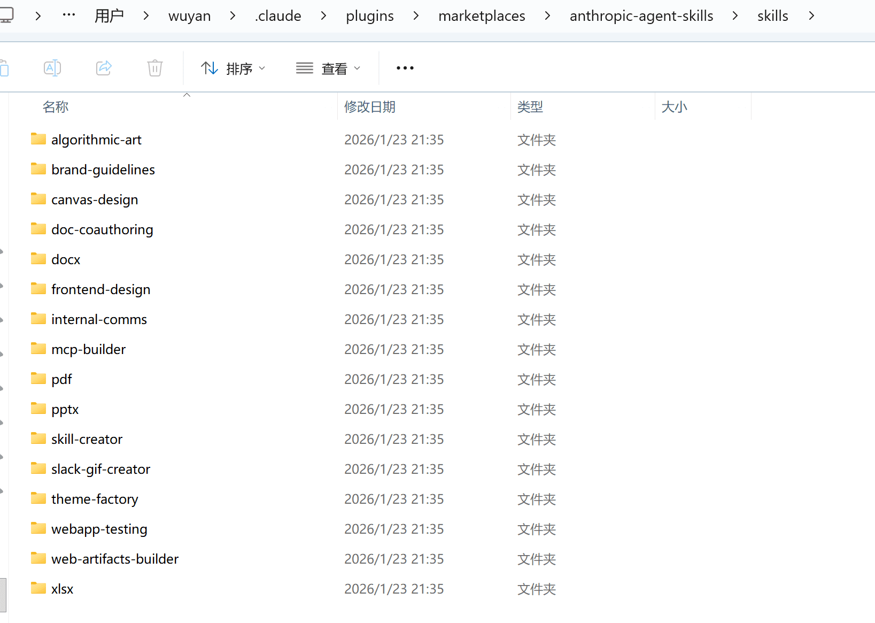Expand chevron after skills in breadcrumb

811,16
